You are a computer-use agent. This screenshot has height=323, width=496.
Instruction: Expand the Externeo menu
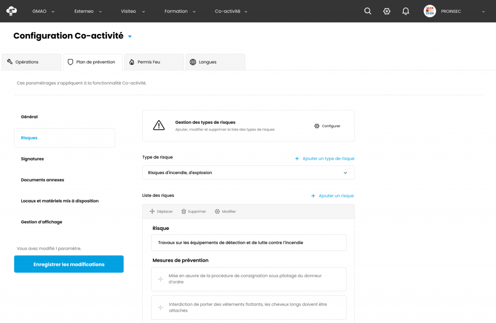[88, 11]
